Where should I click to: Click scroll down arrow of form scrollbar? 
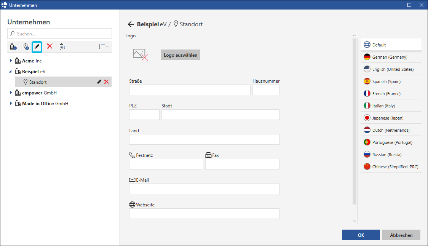click(354, 221)
